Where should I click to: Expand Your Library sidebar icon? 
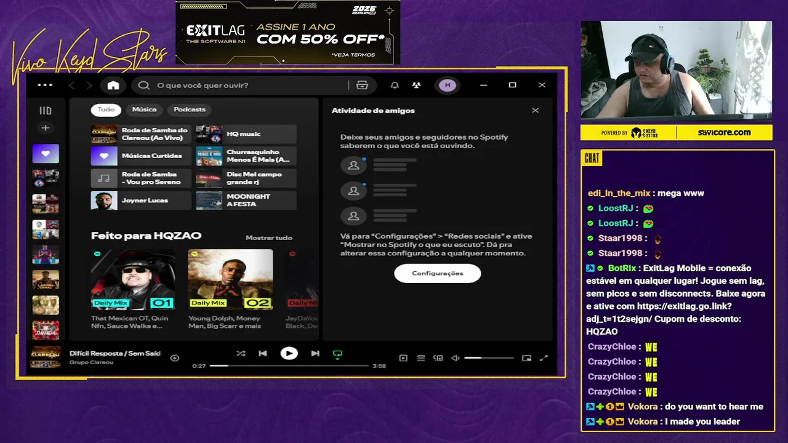point(46,111)
